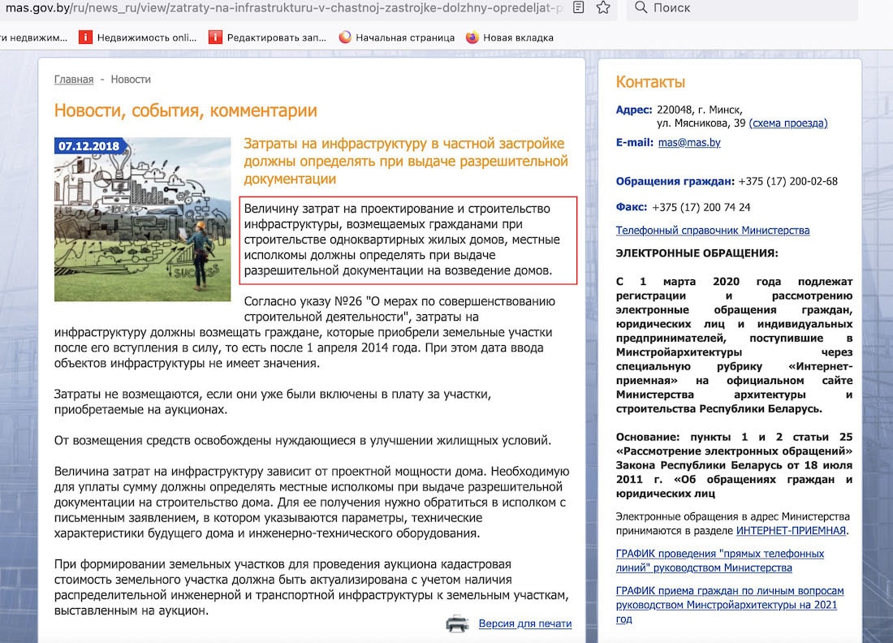Open the citizen reception schedule for 2021
This screenshot has width=893, height=643.
click(729, 598)
